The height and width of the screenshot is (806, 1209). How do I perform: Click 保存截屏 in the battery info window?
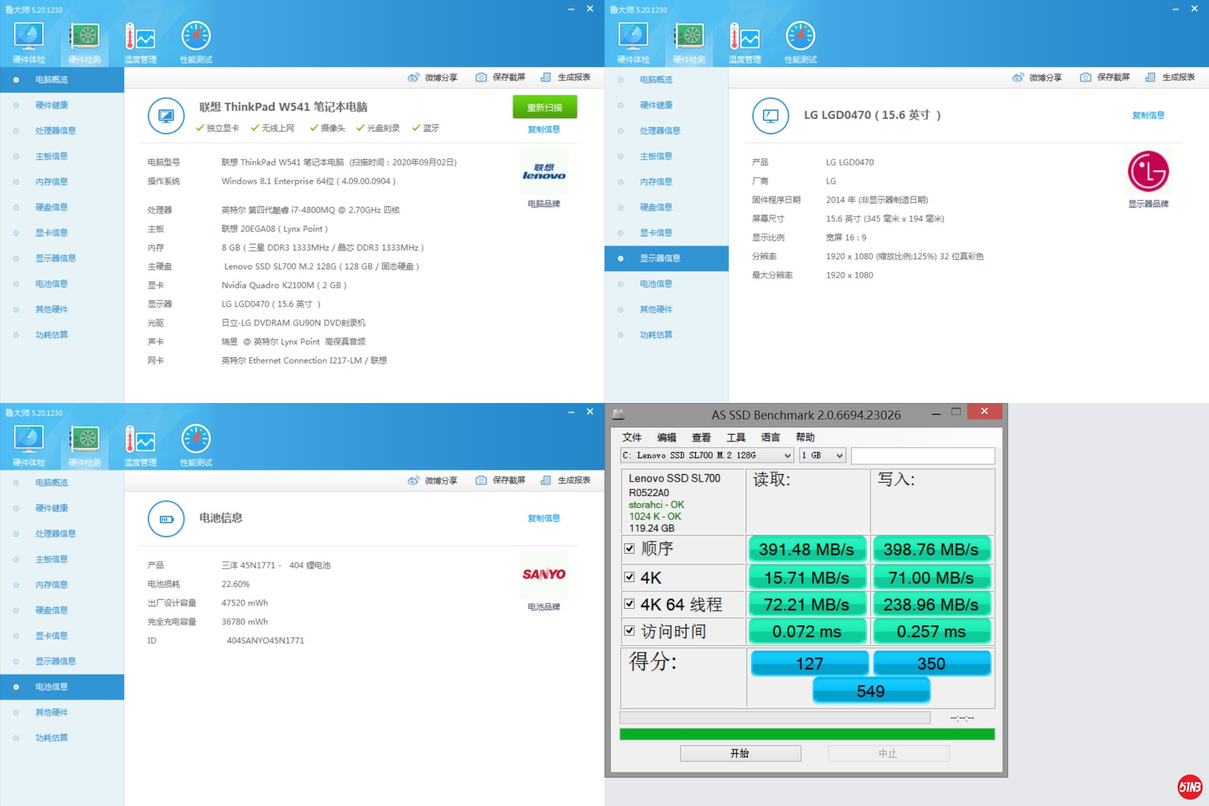click(x=501, y=480)
